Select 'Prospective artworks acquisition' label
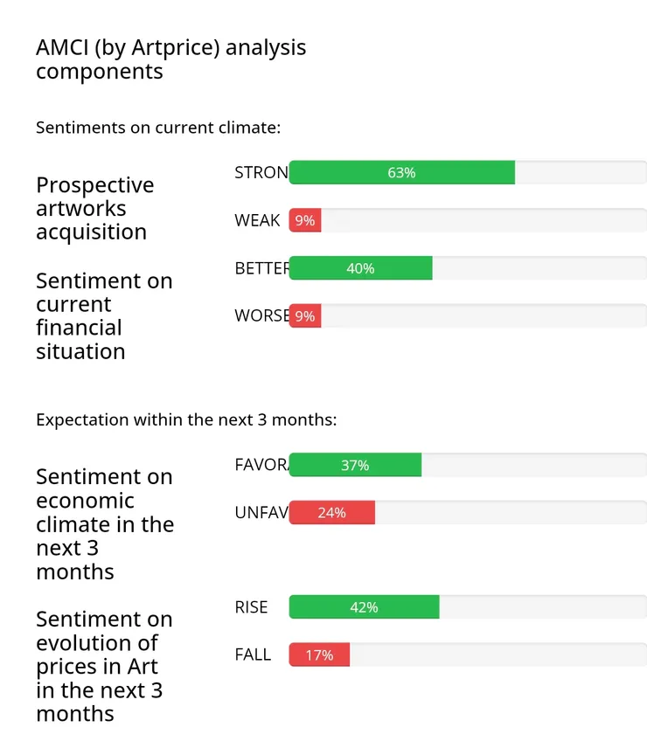Image resolution: width=647 pixels, height=748 pixels. [94, 209]
